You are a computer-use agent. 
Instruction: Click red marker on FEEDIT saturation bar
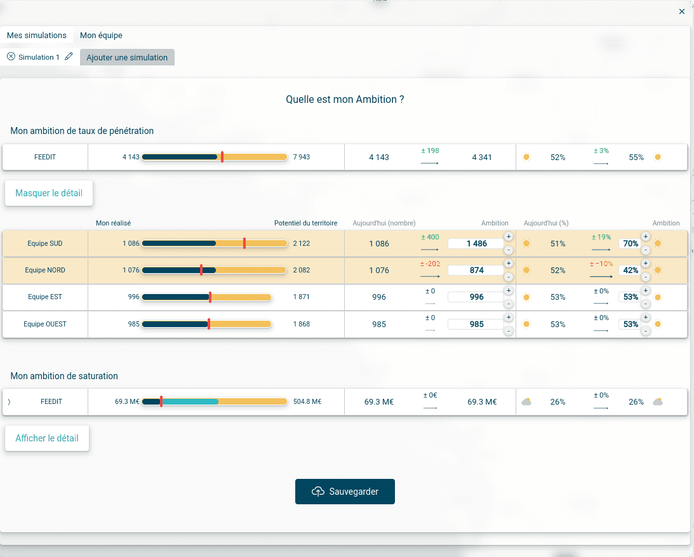point(161,401)
